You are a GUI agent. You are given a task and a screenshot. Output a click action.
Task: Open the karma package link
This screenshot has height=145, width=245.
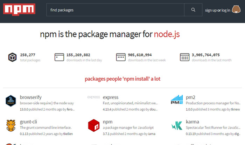click(x=192, y=122)
